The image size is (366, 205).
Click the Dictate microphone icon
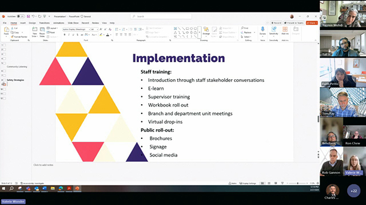tap(262, 31)
